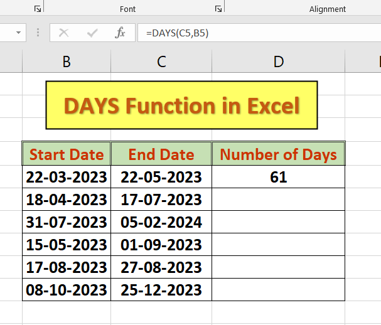Select end date cell 05-02-2024
This screenshot has width=381, height=325.
pyautogui.click(x=161, y=222)
